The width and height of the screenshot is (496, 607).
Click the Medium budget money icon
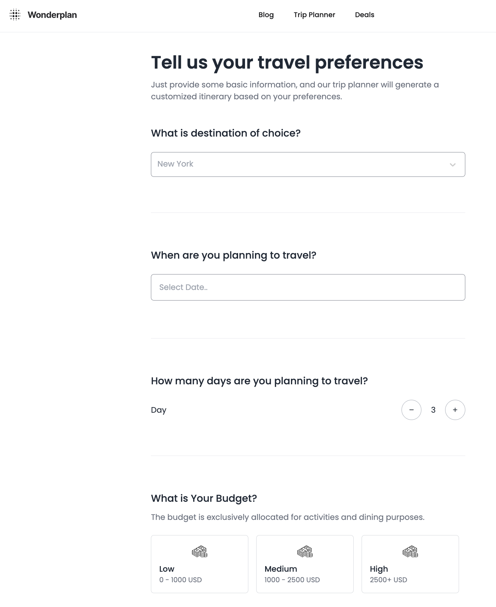tap(305, 552)
